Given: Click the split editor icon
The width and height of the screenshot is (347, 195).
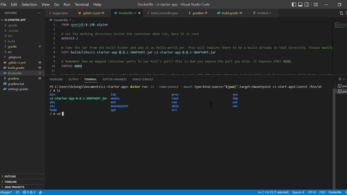Looking at the screenshot, I should pos(341,13).
